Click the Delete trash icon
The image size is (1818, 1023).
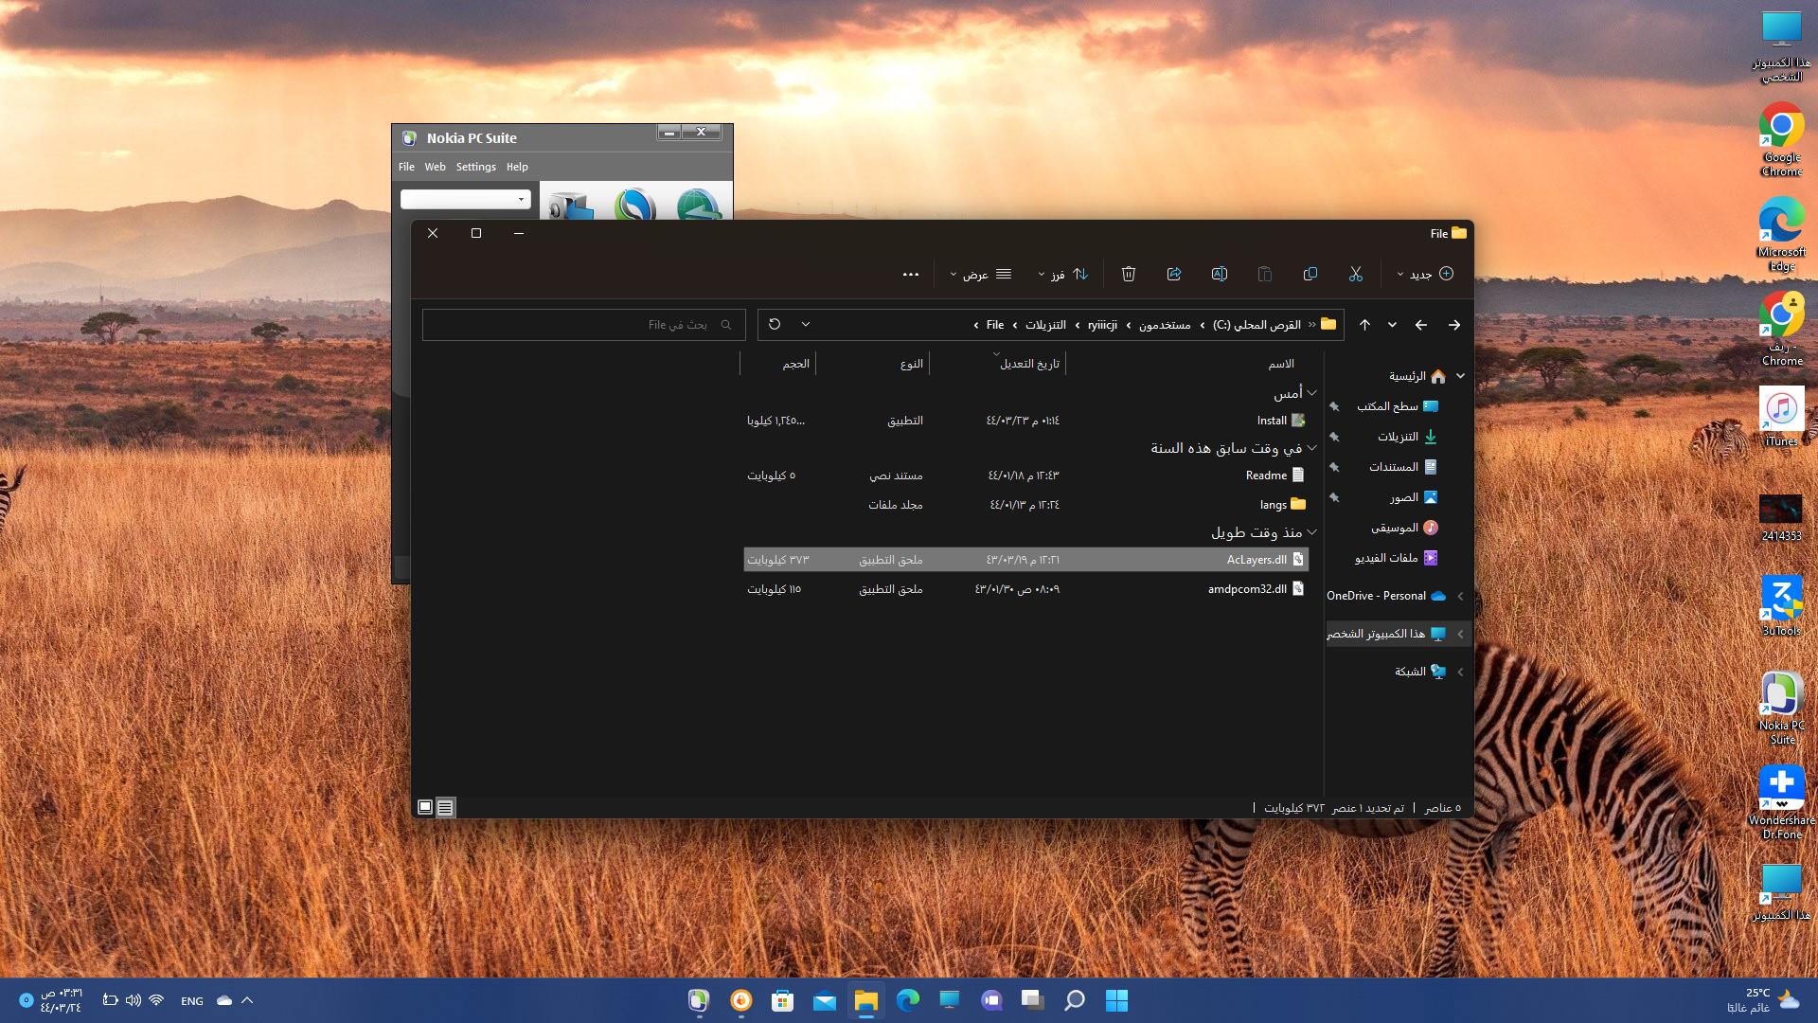point(1128,274)
